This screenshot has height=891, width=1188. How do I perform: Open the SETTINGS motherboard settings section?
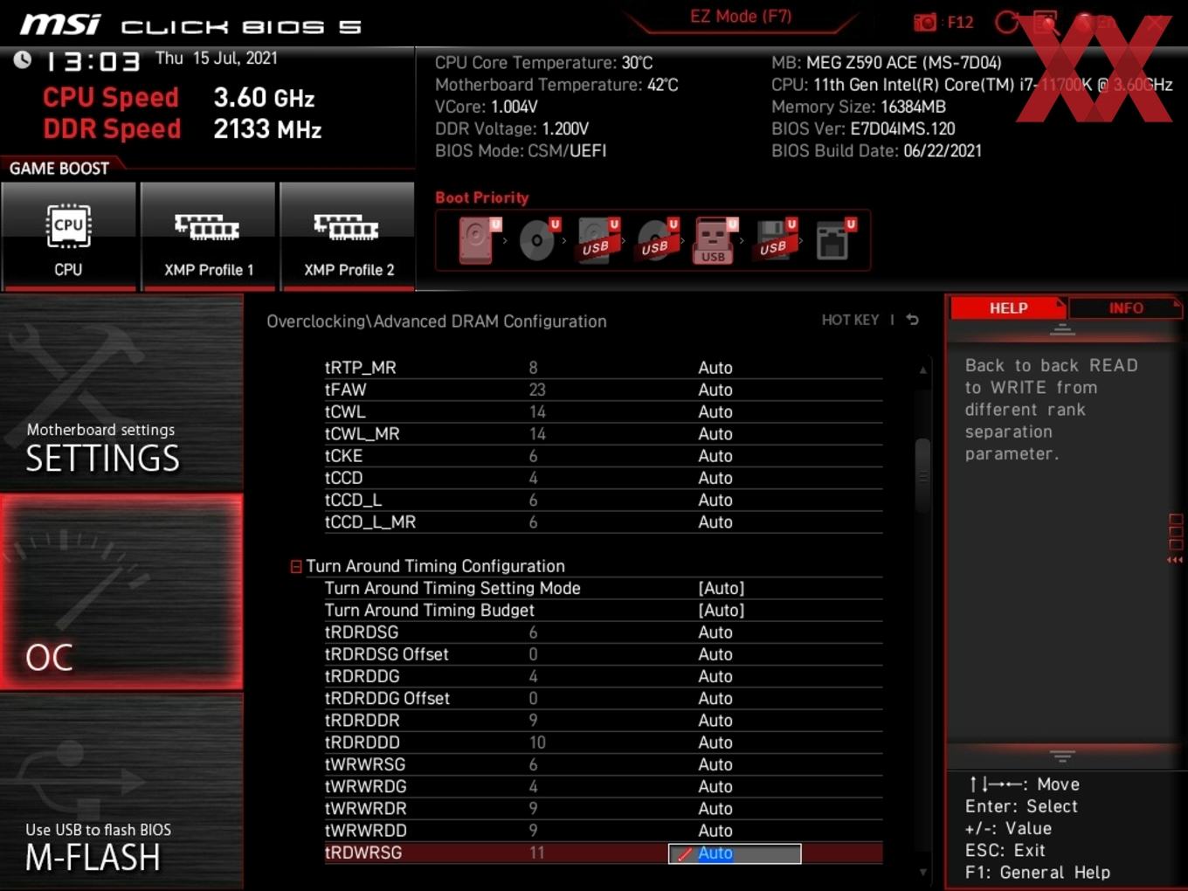click(x=121, y=393)
